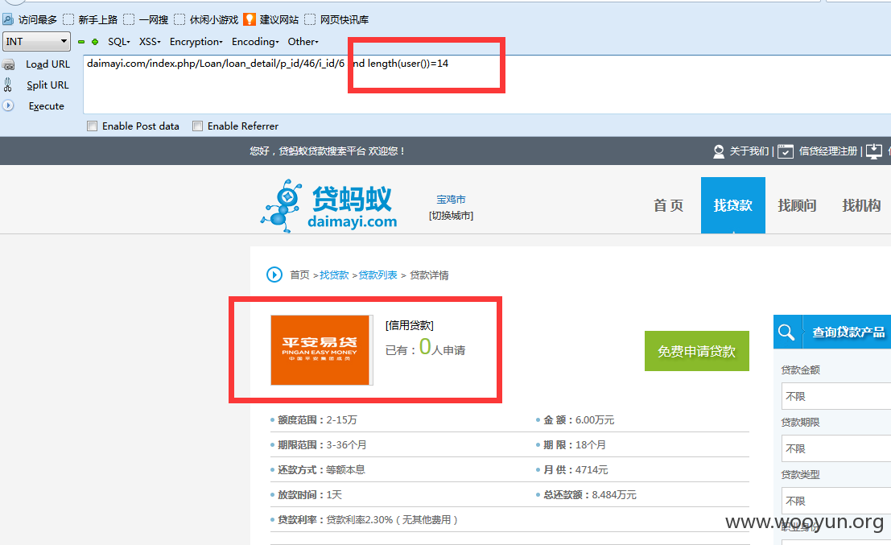Open the 一网搜 bookmark
Viewport: 891px width, 545px height.
(x=146, y=20)
